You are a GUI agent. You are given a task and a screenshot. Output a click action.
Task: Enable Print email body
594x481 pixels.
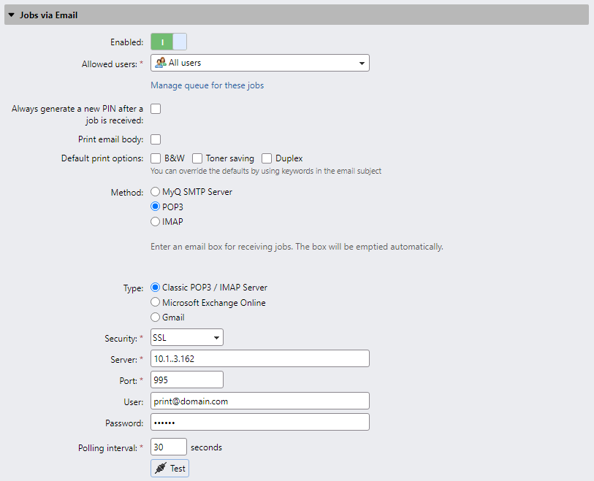click(x=155, y=139)
